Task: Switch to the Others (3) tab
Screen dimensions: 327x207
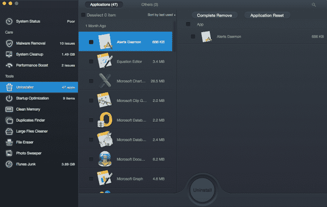Action: pos(148,5)
